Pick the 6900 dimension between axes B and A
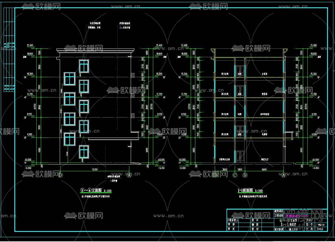This screenshot has width=335, height=242. [264, 170]
